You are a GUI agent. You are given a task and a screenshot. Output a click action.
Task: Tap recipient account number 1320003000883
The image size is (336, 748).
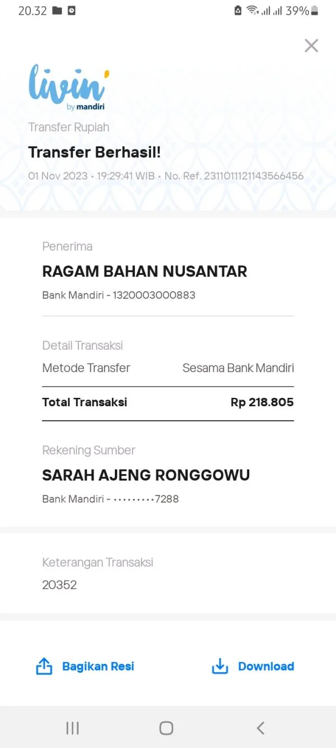pyautogui.click(x=154, y=295)
